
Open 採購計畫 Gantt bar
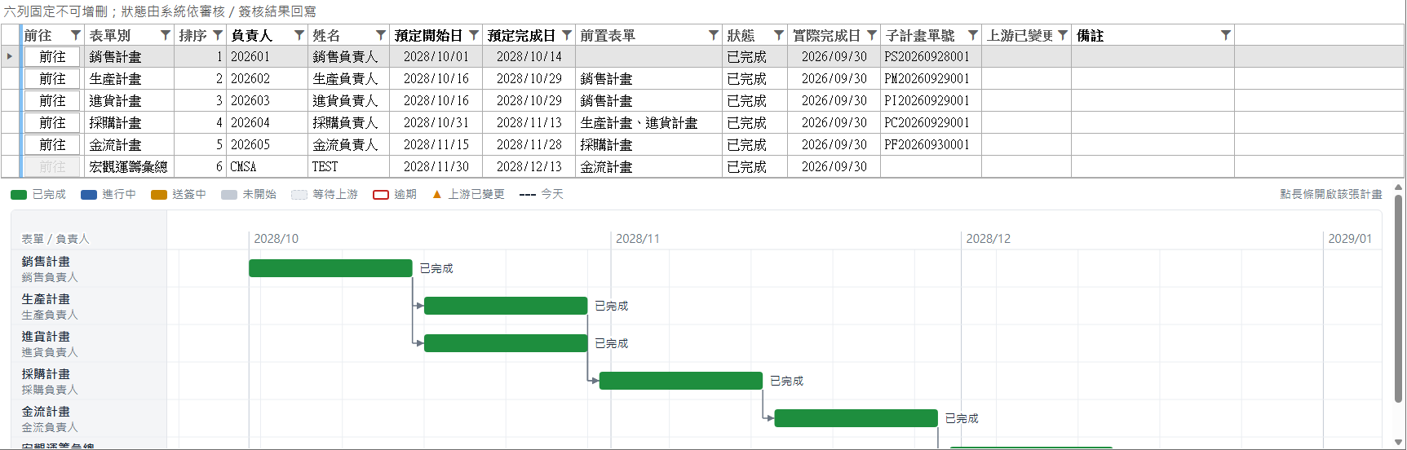pos(681,381)
